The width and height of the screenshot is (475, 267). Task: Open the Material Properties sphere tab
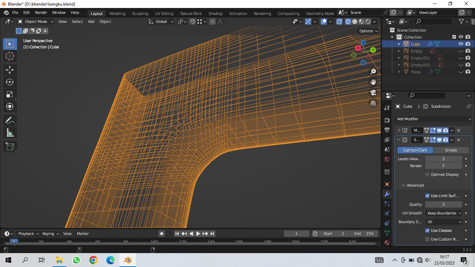[x=387, y=243]
